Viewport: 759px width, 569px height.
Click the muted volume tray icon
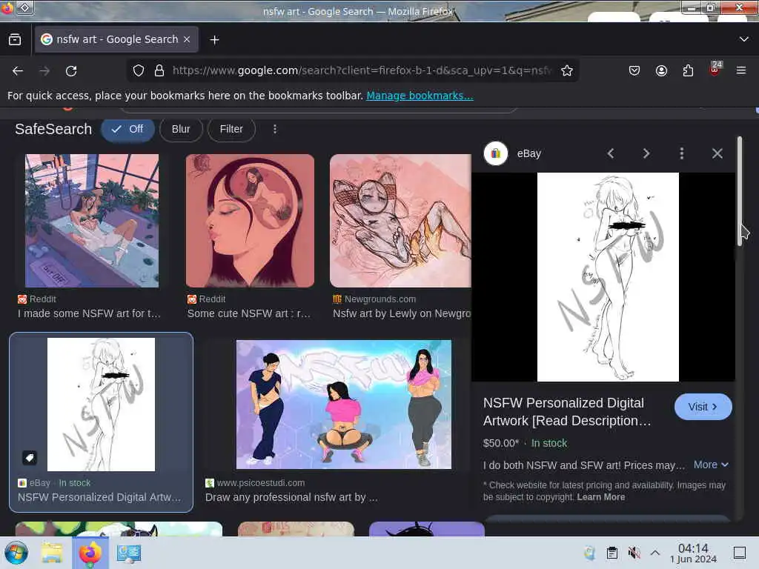coord(634,553)
